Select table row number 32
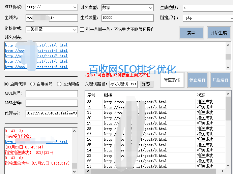This screenshot has height=174, width=233. point(155,107)
